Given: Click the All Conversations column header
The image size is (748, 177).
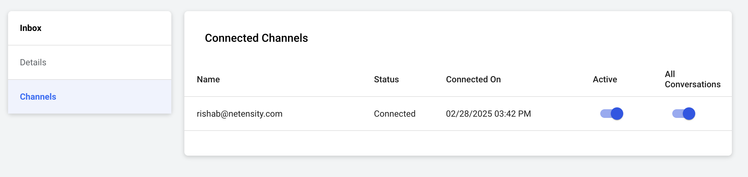Looking at the screenshot, I should (x=692, y=79).
